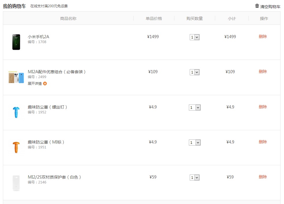Click the blue screw dust plug image

tap(16, 112)
